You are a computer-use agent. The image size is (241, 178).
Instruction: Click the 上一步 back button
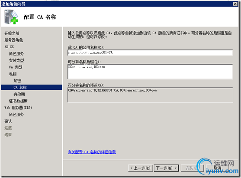point(140,168)
